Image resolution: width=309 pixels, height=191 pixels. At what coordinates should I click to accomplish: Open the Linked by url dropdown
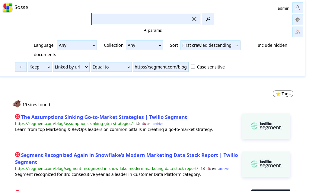click(71, 67)
